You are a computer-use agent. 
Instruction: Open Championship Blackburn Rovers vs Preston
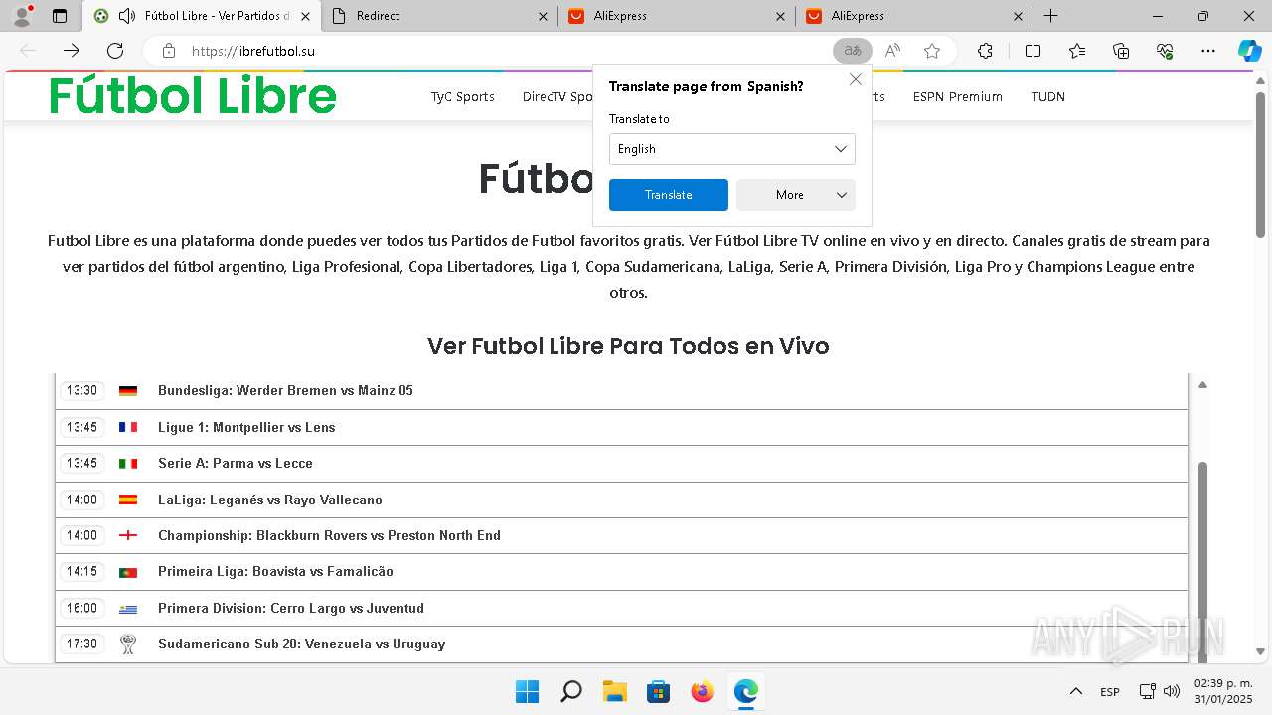[x=622, y=535]
